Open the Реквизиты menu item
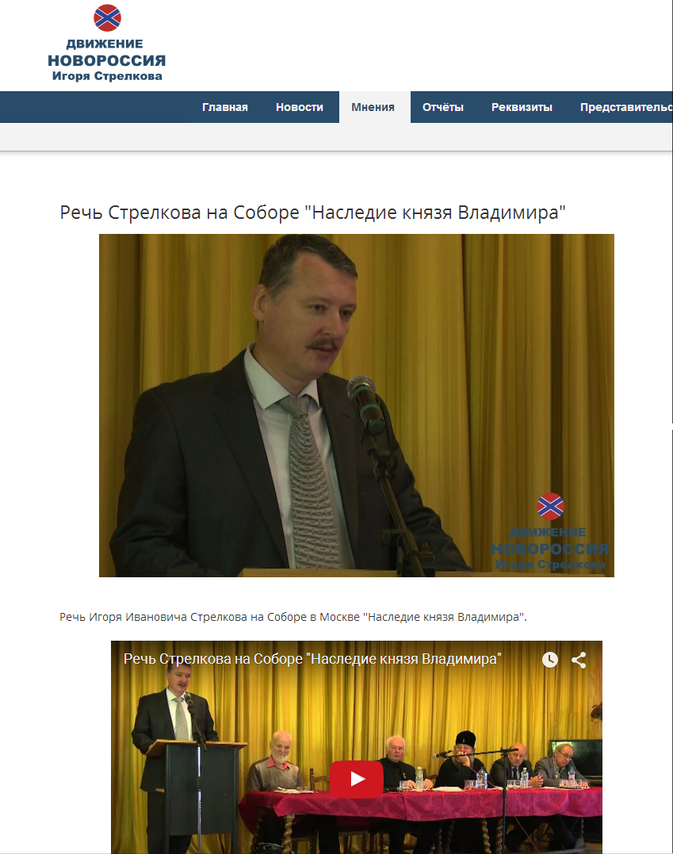The height and width of the screenshot is (854, 673). (522, 107)
